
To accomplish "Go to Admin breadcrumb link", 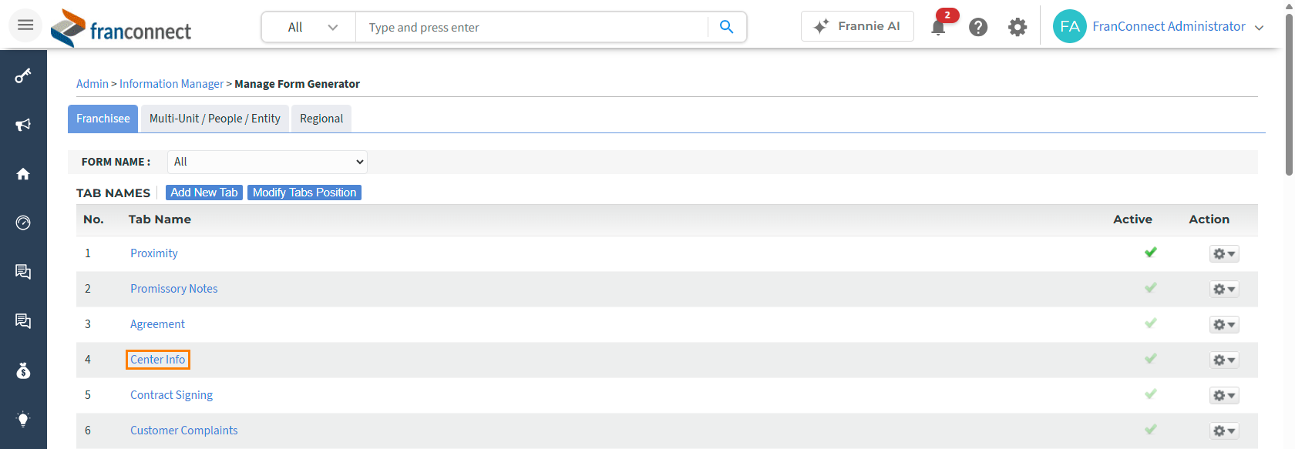I will 92,84.
